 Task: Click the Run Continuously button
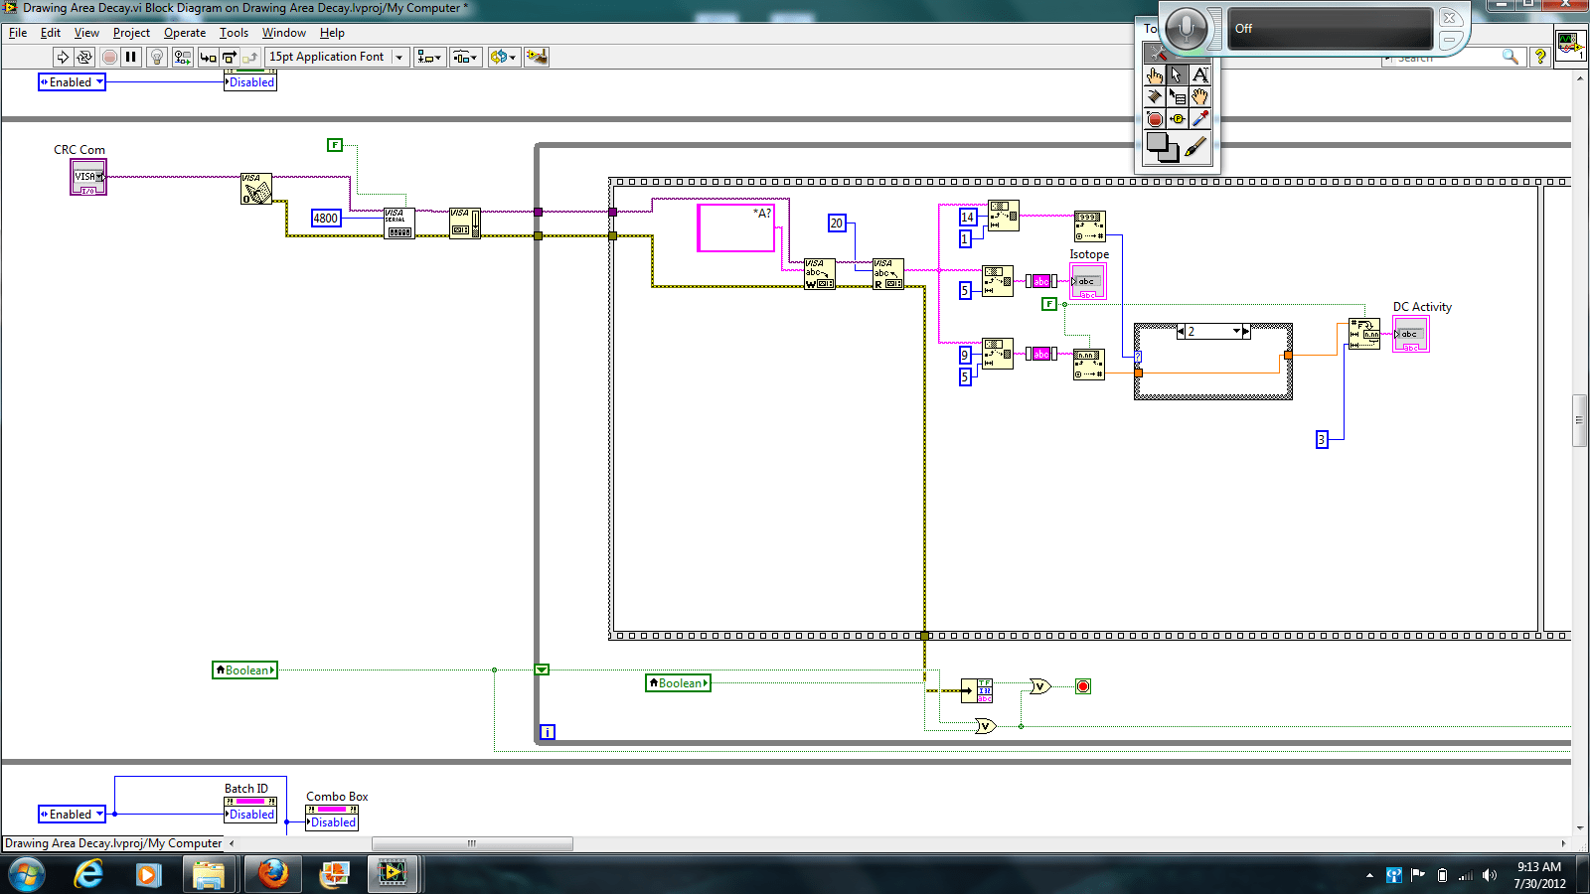coord(84,58)
